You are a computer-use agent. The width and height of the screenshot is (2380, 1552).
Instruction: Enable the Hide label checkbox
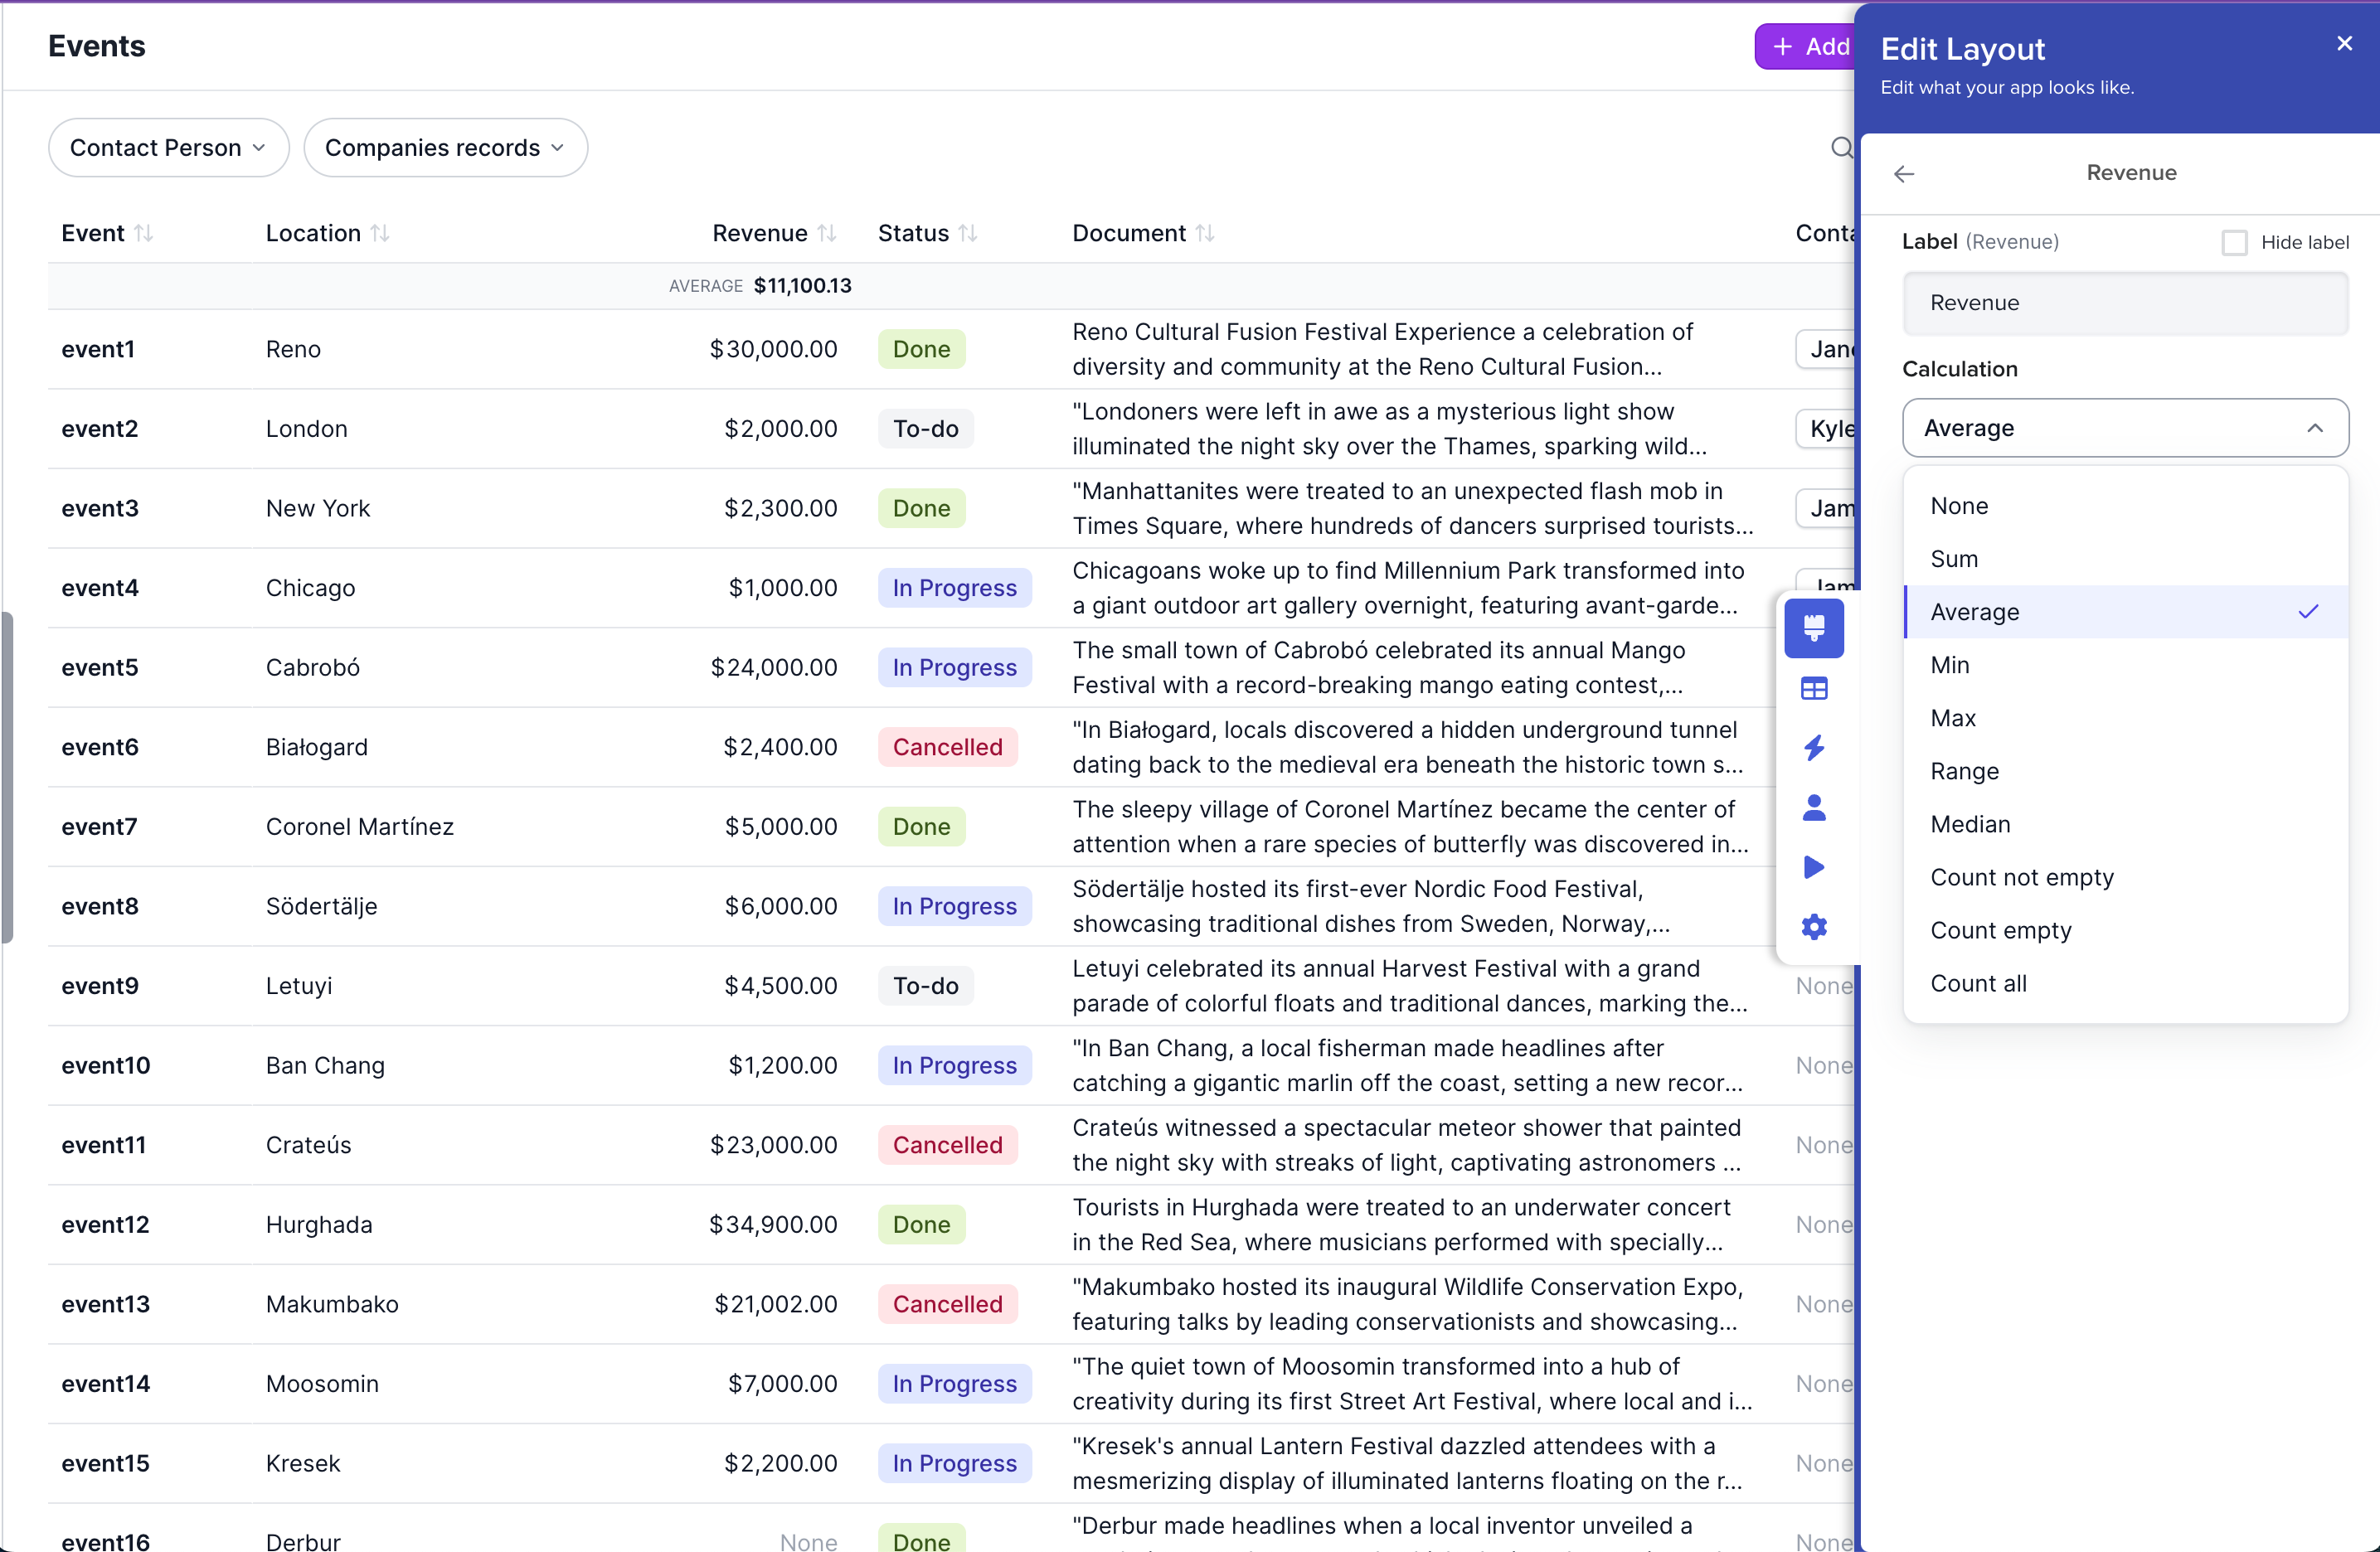click(x=2234, y=242)
